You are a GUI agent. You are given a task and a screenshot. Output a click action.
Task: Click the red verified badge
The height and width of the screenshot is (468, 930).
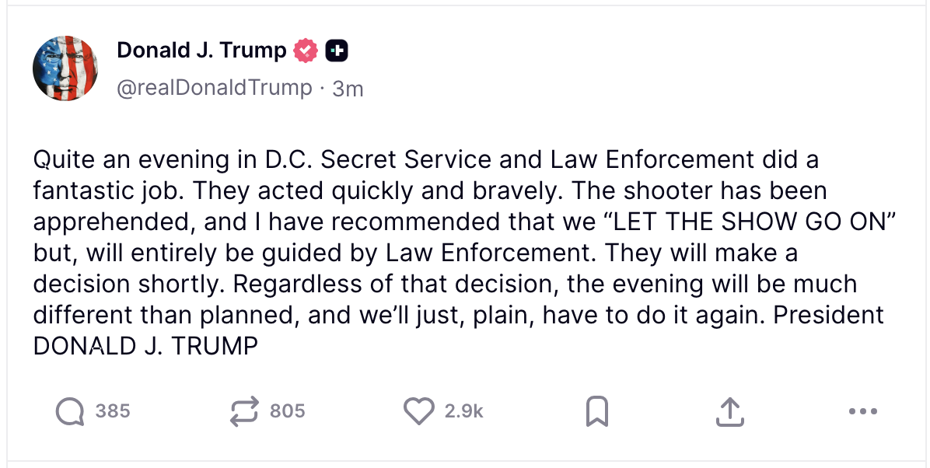click(305, 51)
